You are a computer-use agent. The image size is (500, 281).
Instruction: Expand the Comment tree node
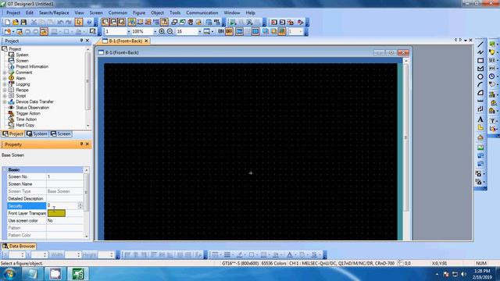click(x=5, y=73)
